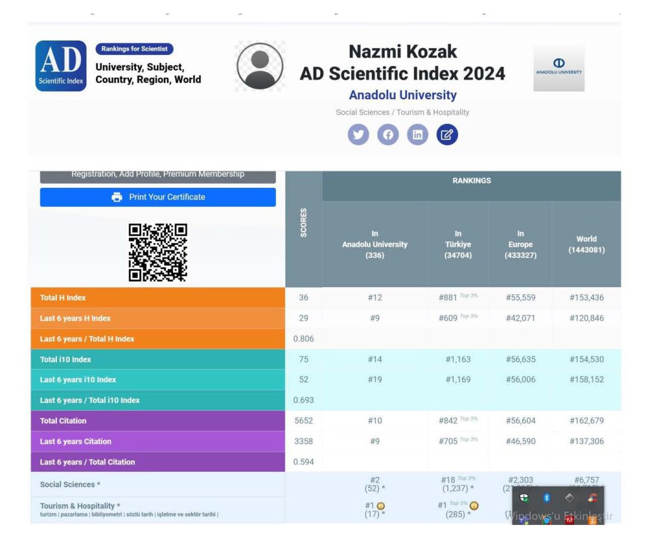This screenshot has width=648, height=556.
Task: Click the profile avatar placeholder
Action: [x=259, y=66]
